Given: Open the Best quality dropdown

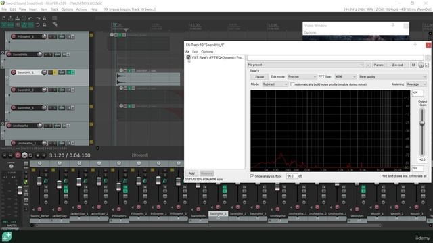Looking at the screenshot, I should 392,76.
